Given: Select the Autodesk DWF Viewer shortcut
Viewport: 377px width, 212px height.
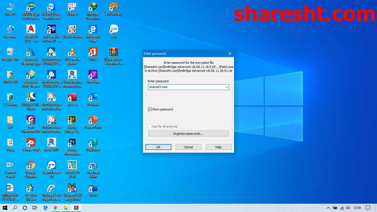Looking at the screenshot, I should click(31, 79).
